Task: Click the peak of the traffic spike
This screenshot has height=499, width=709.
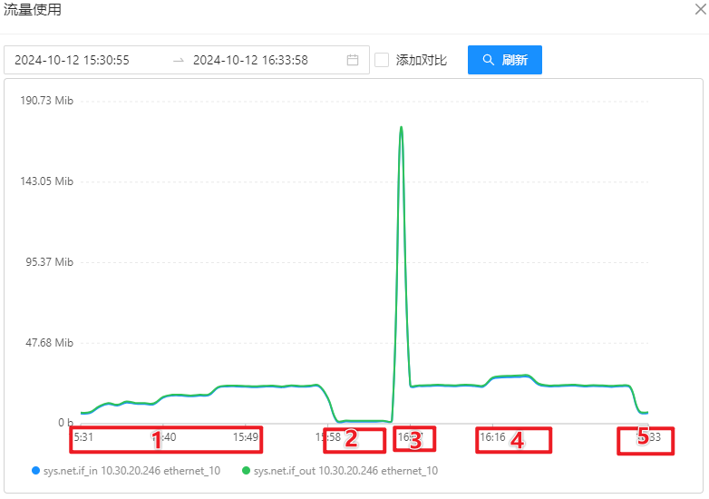Action: coord(401,128)
